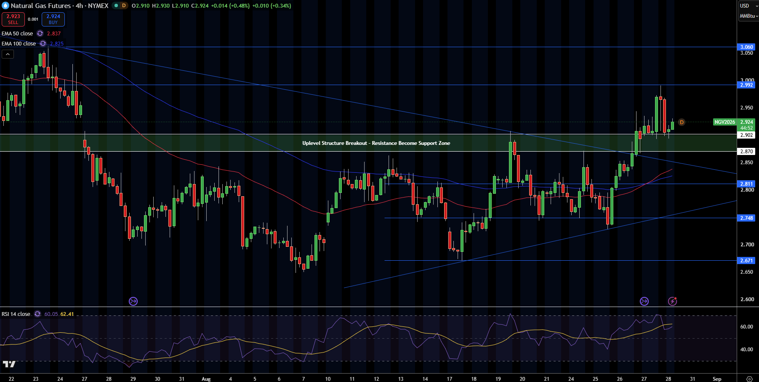This screenshot has height=382, width=759.
Task: Click the 2.902 price label
Action: pos(747,135)
